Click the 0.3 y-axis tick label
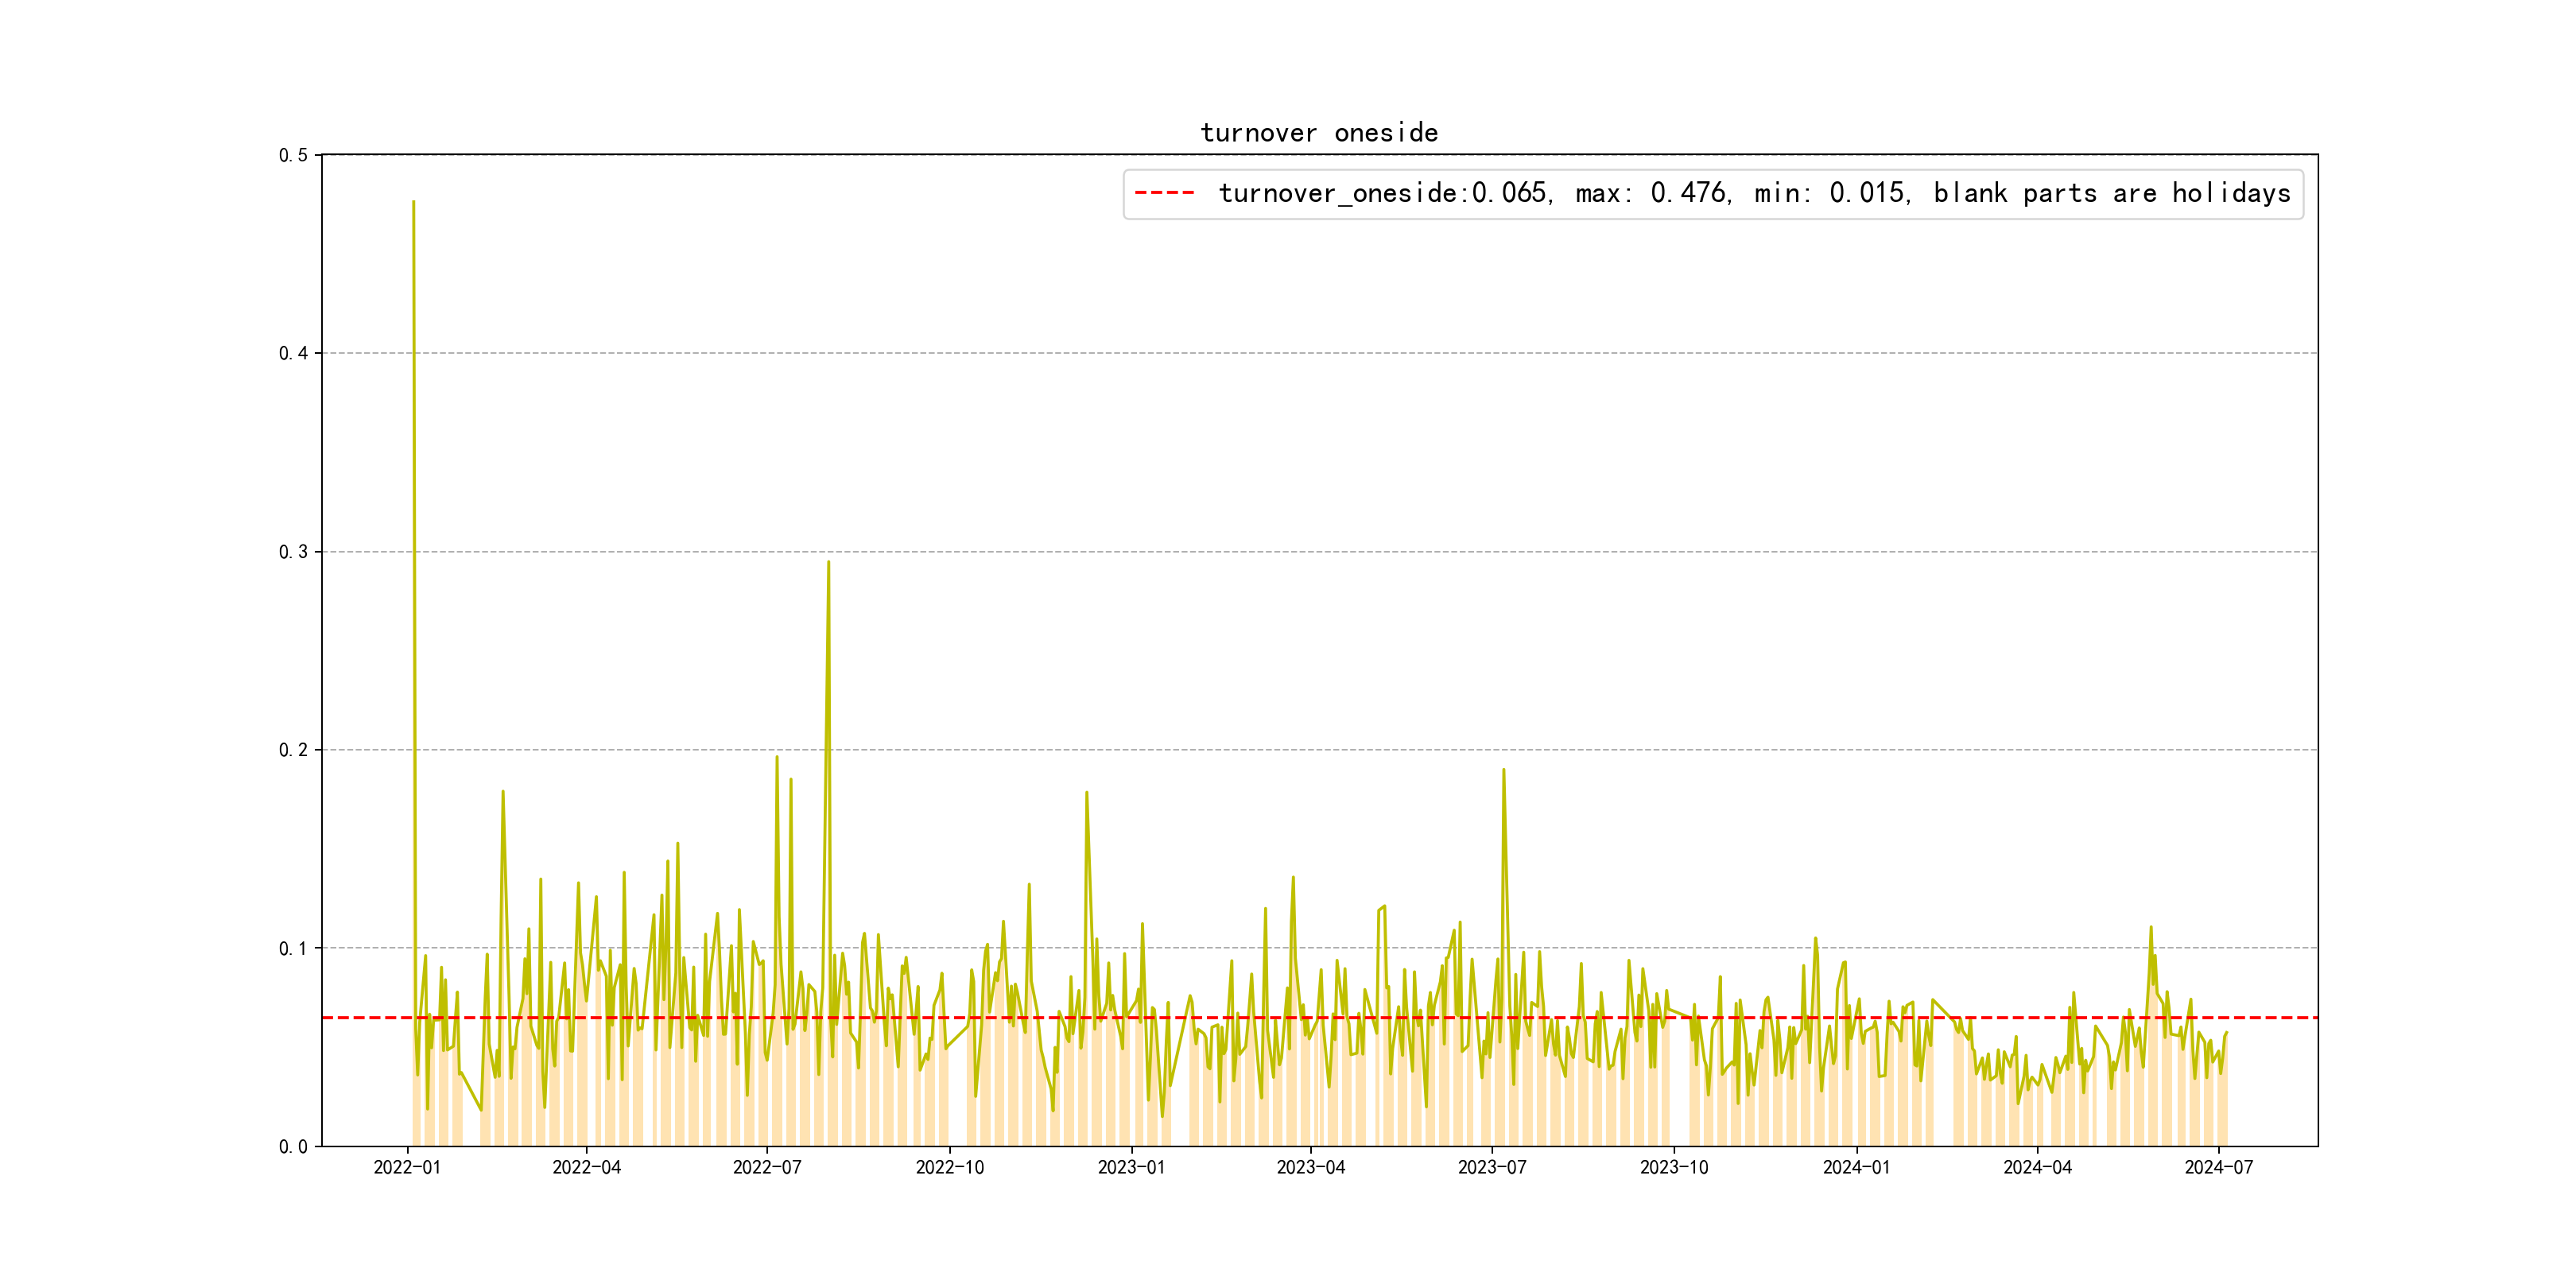This screenshot has height=1288, width=2576. pos(293,552)
